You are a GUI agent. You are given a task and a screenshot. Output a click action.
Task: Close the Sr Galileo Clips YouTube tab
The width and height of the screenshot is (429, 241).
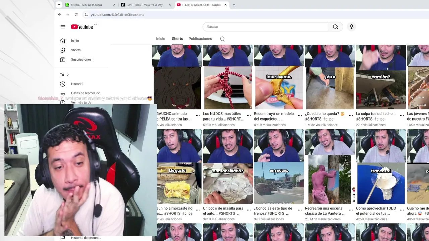[x=225, y=5]
